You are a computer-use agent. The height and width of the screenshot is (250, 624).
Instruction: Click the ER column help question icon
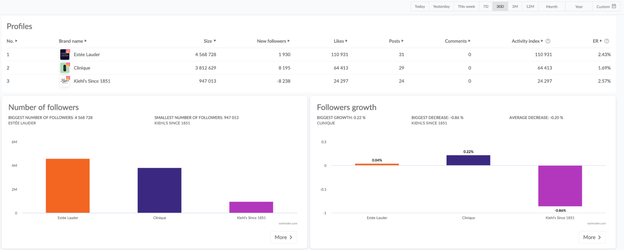(x=607, y=41)
